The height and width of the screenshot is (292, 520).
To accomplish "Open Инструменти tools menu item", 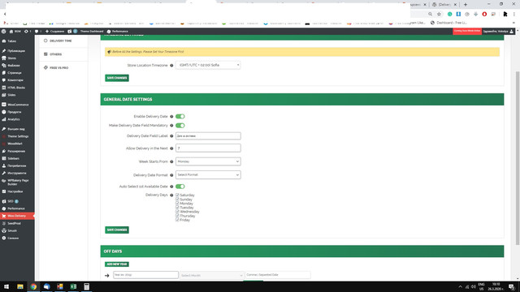I will [17, 173].
